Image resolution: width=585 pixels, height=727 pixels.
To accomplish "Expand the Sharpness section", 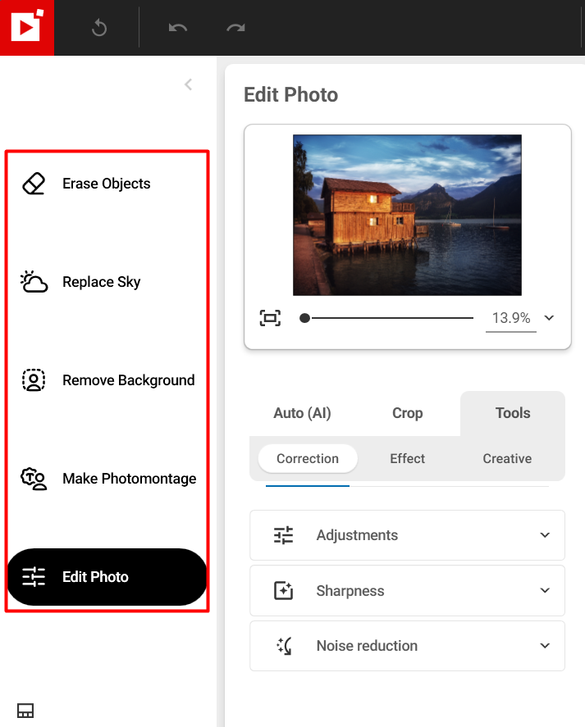I will coord(544,590).
